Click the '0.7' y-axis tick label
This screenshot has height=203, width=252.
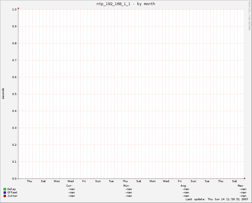click(14, 60)
